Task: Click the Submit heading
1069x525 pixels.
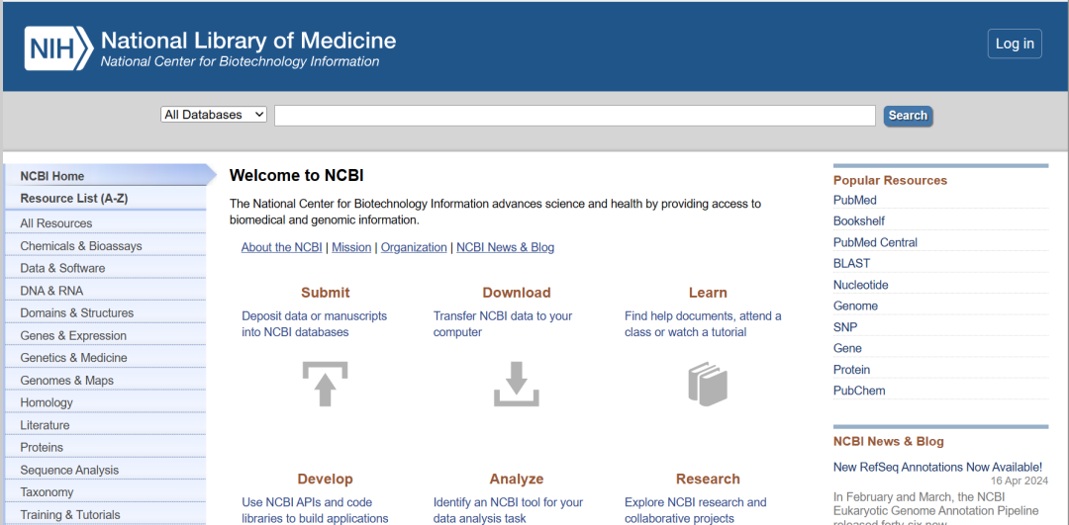Action: [326, 293]
